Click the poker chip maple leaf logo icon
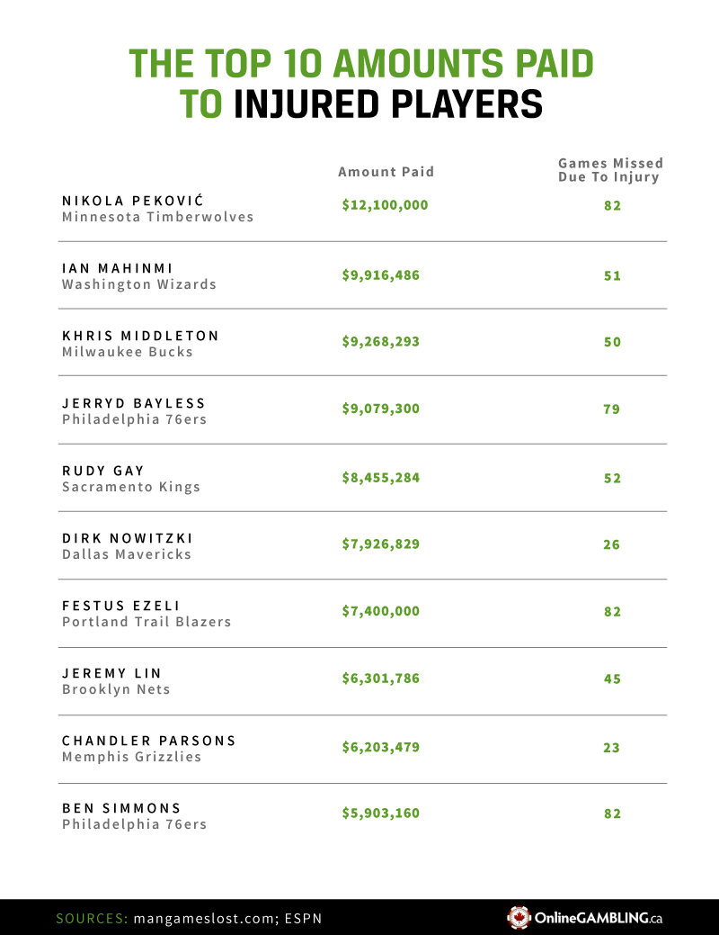The width and height of the screenshot is (719, 935). point(519,918)
